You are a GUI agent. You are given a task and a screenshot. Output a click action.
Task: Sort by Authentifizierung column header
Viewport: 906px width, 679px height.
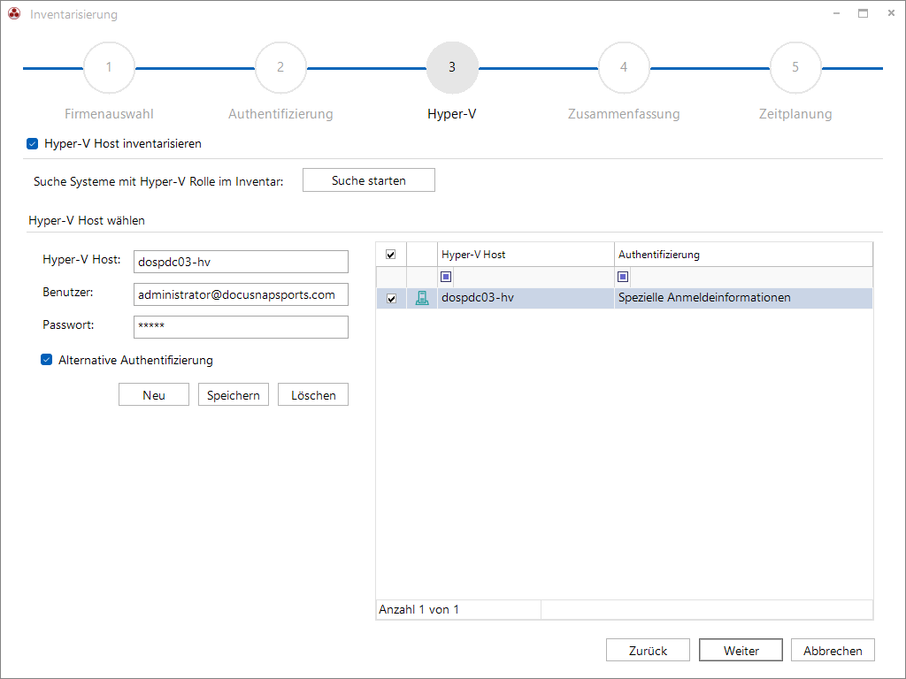(x=743, y=255)
